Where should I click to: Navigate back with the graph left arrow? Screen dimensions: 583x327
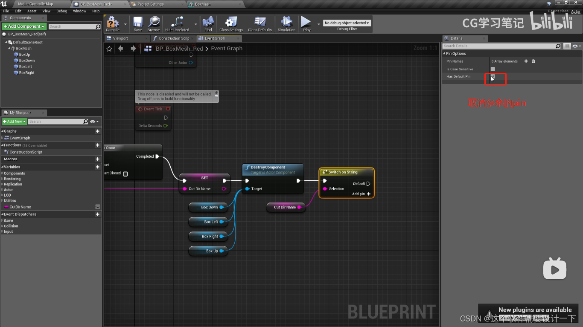tap(121, 49)
